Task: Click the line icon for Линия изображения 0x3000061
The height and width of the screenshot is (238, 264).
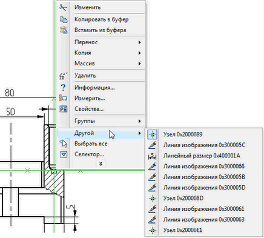Action: pyautogui.click(x=153, y=209)
